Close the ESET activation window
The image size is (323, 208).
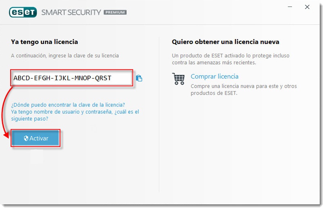pos(307,7)
